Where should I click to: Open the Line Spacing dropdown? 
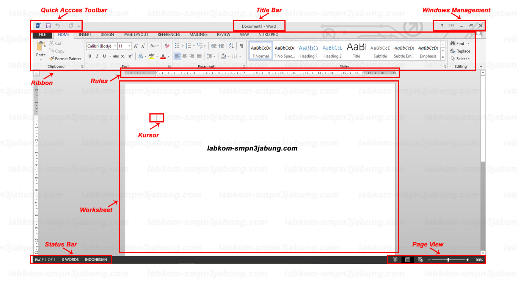click(x=211, y=56)
